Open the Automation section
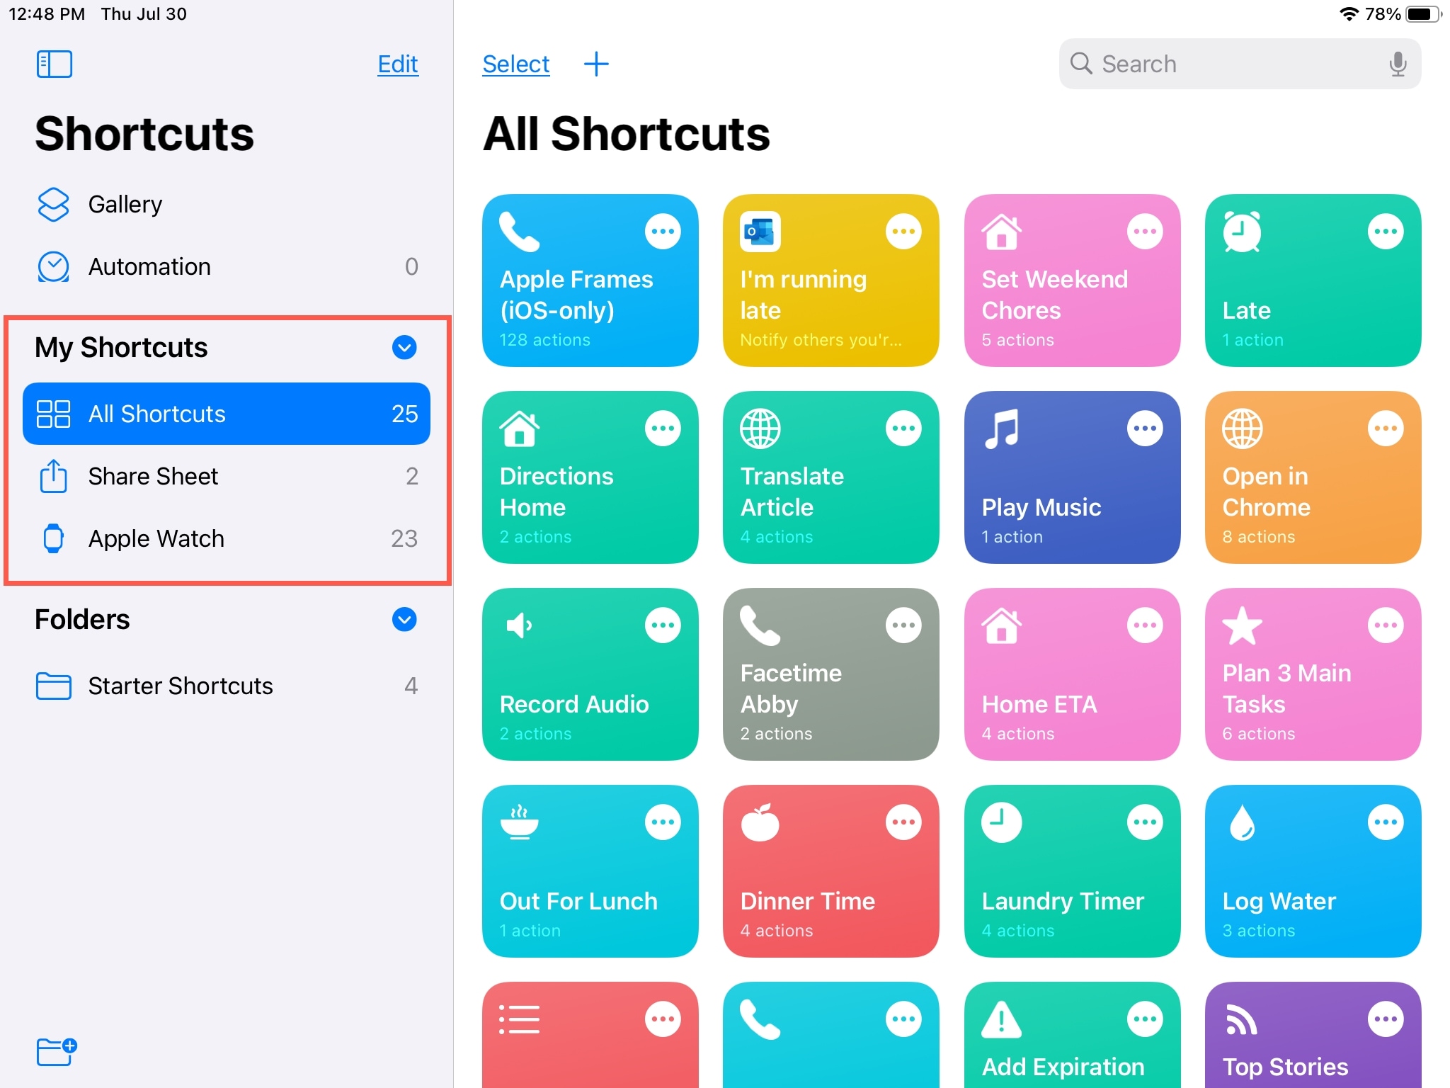The width and height of the screenshot is (1450, 1088). [x=149, y=266]
